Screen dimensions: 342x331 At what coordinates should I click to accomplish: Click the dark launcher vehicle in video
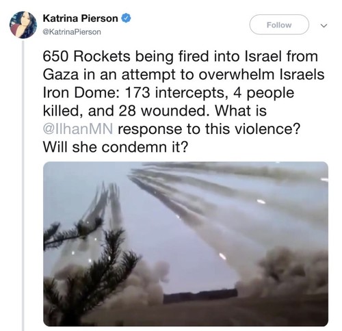(x=200, y=295)
